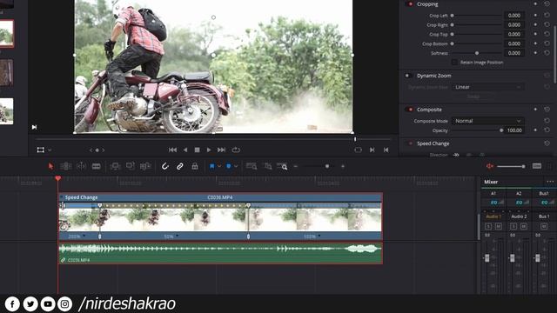557x313 pixels.
Task: Click the Opacity 100.00 value field
Action: click(514, 130)
